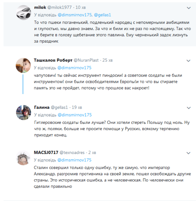Open the 10 хв timestamp on milok's tweet

81,7
